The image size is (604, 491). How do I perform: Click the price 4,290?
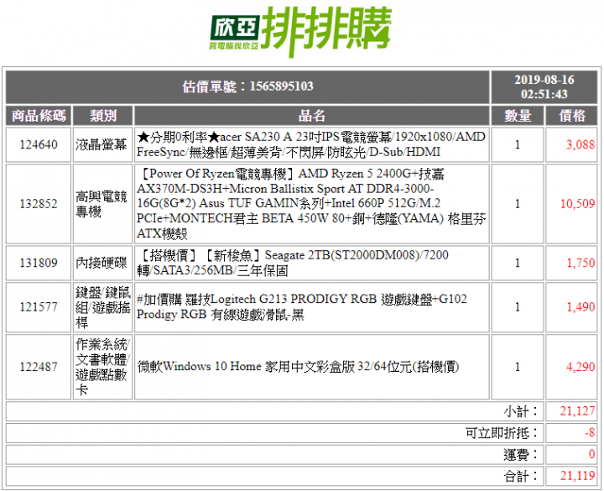581,367
